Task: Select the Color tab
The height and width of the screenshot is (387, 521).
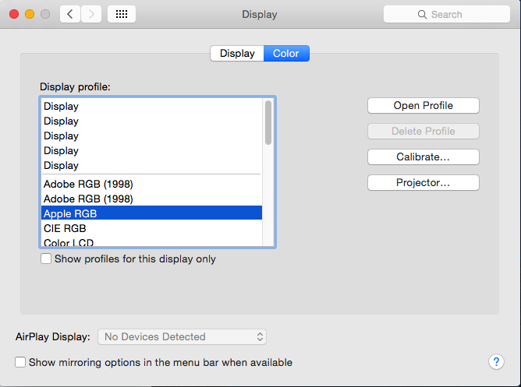Action: tap(286, 54)
